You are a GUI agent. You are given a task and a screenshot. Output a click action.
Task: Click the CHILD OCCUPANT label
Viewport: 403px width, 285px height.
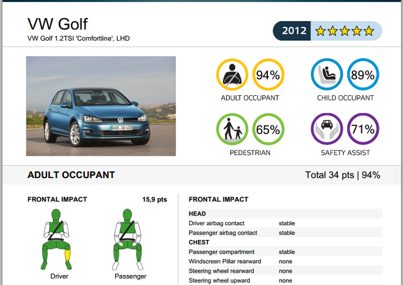pos(345,98)
